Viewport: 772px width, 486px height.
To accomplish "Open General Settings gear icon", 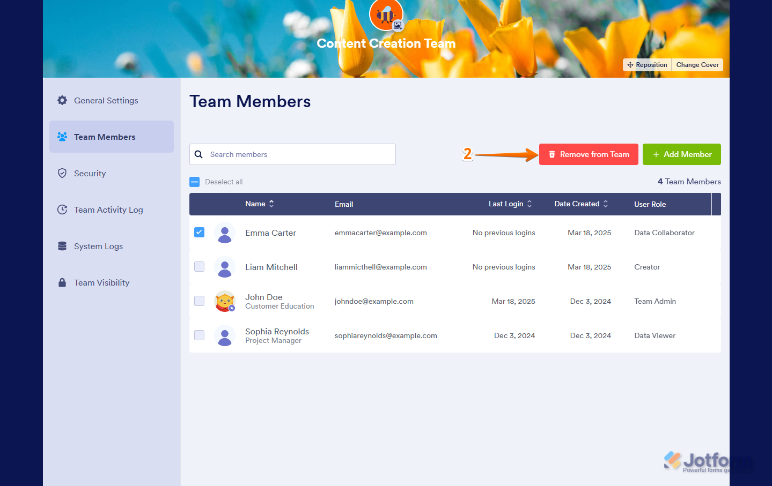I will pos(62,100).
